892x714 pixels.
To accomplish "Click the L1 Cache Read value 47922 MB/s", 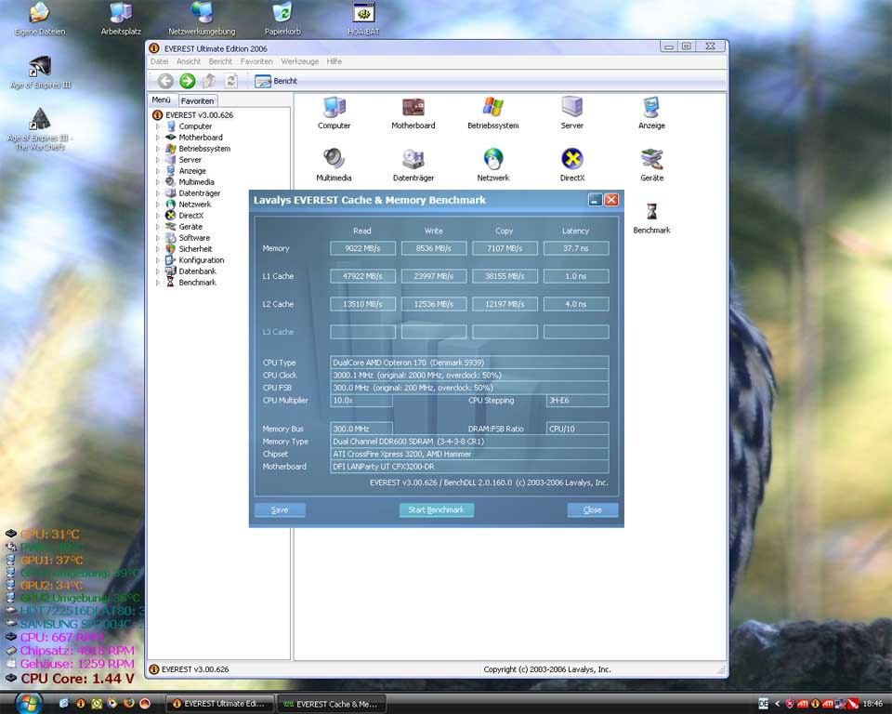I will point(362,276).
